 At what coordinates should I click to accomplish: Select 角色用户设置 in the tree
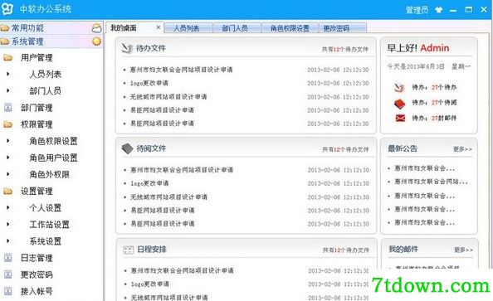[53, 158]
